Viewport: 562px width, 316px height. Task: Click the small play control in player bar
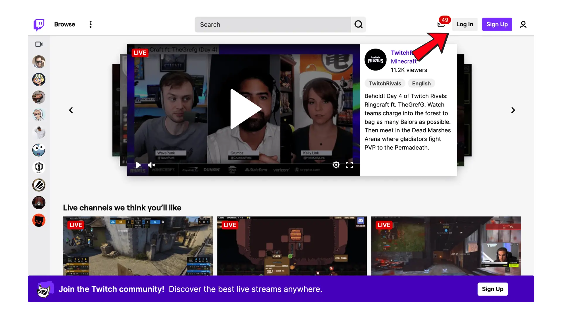coord(138,165)
